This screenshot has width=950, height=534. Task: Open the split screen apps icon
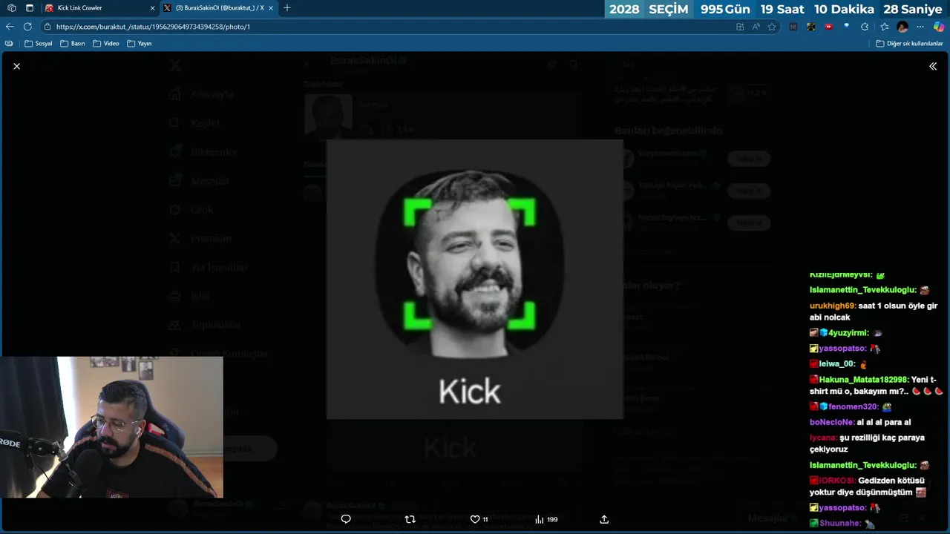[x=740, y=26]
